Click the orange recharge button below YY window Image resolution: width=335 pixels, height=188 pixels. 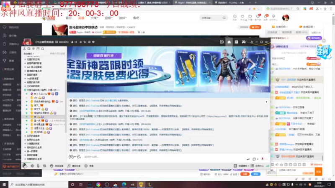pos(245,174)
